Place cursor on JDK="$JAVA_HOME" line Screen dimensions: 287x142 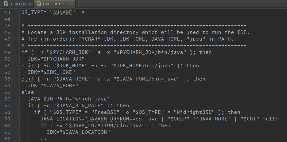(x=53, y=86)
